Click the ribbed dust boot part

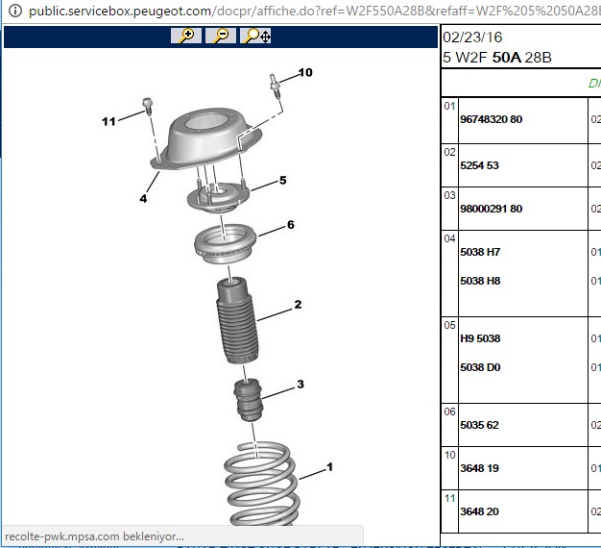pyautogui.click(x=237, y=320)
